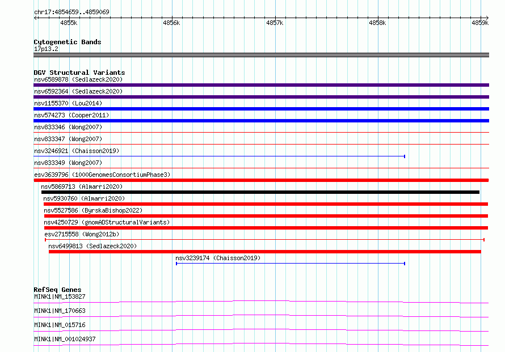Image resolution: width=505 pixels, height=352 pixels.
Task: Open variant esv3639796 (1000GenomesConsortiumPhase3)
Action: (102, 175)
